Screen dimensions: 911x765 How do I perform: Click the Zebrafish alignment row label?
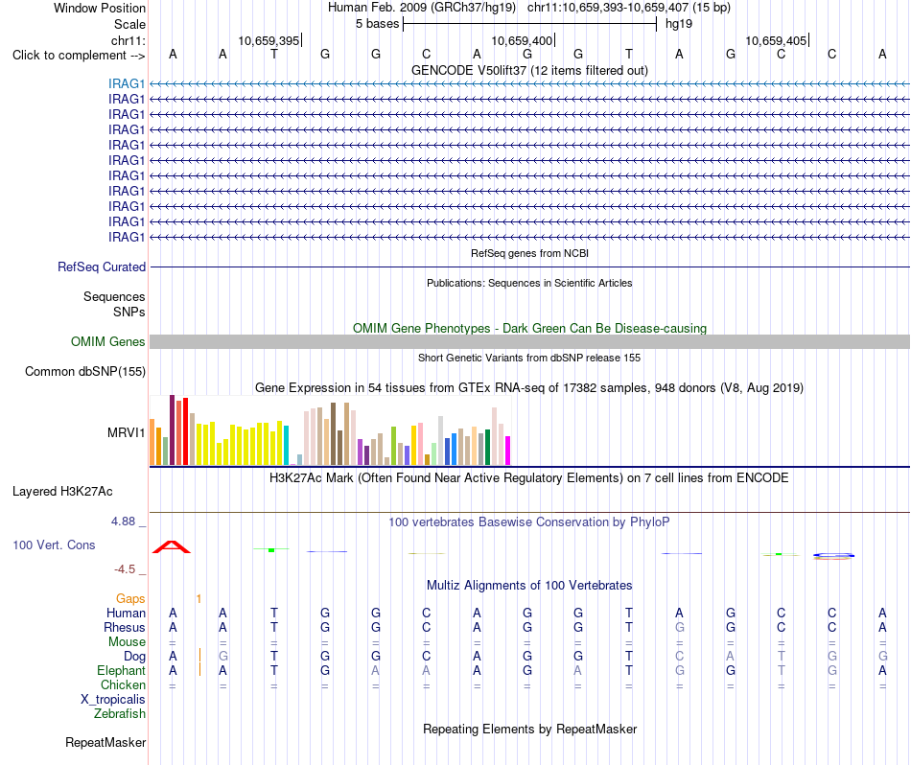[120, 714]
